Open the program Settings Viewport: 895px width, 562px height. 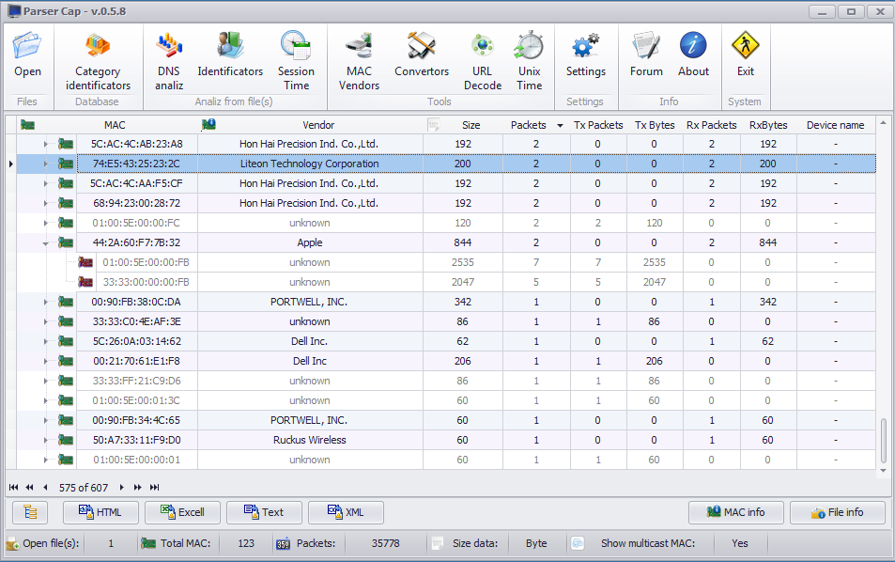point(585,56)
